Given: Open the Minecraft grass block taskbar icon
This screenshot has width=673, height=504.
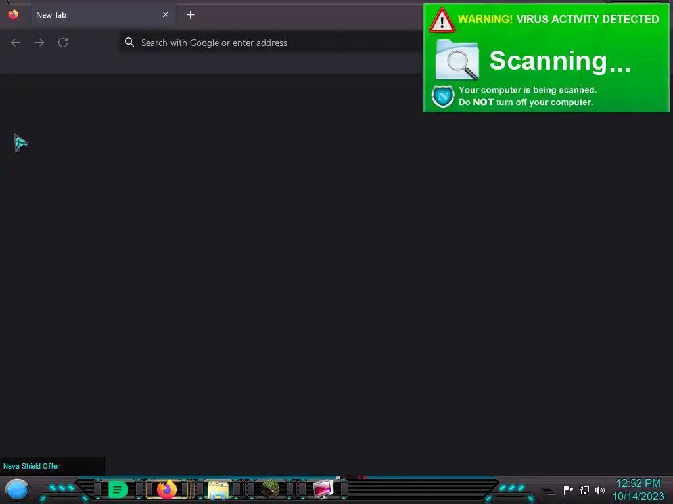Looking at the screenshot, I should pyautogui.click(x=270, y=490).
